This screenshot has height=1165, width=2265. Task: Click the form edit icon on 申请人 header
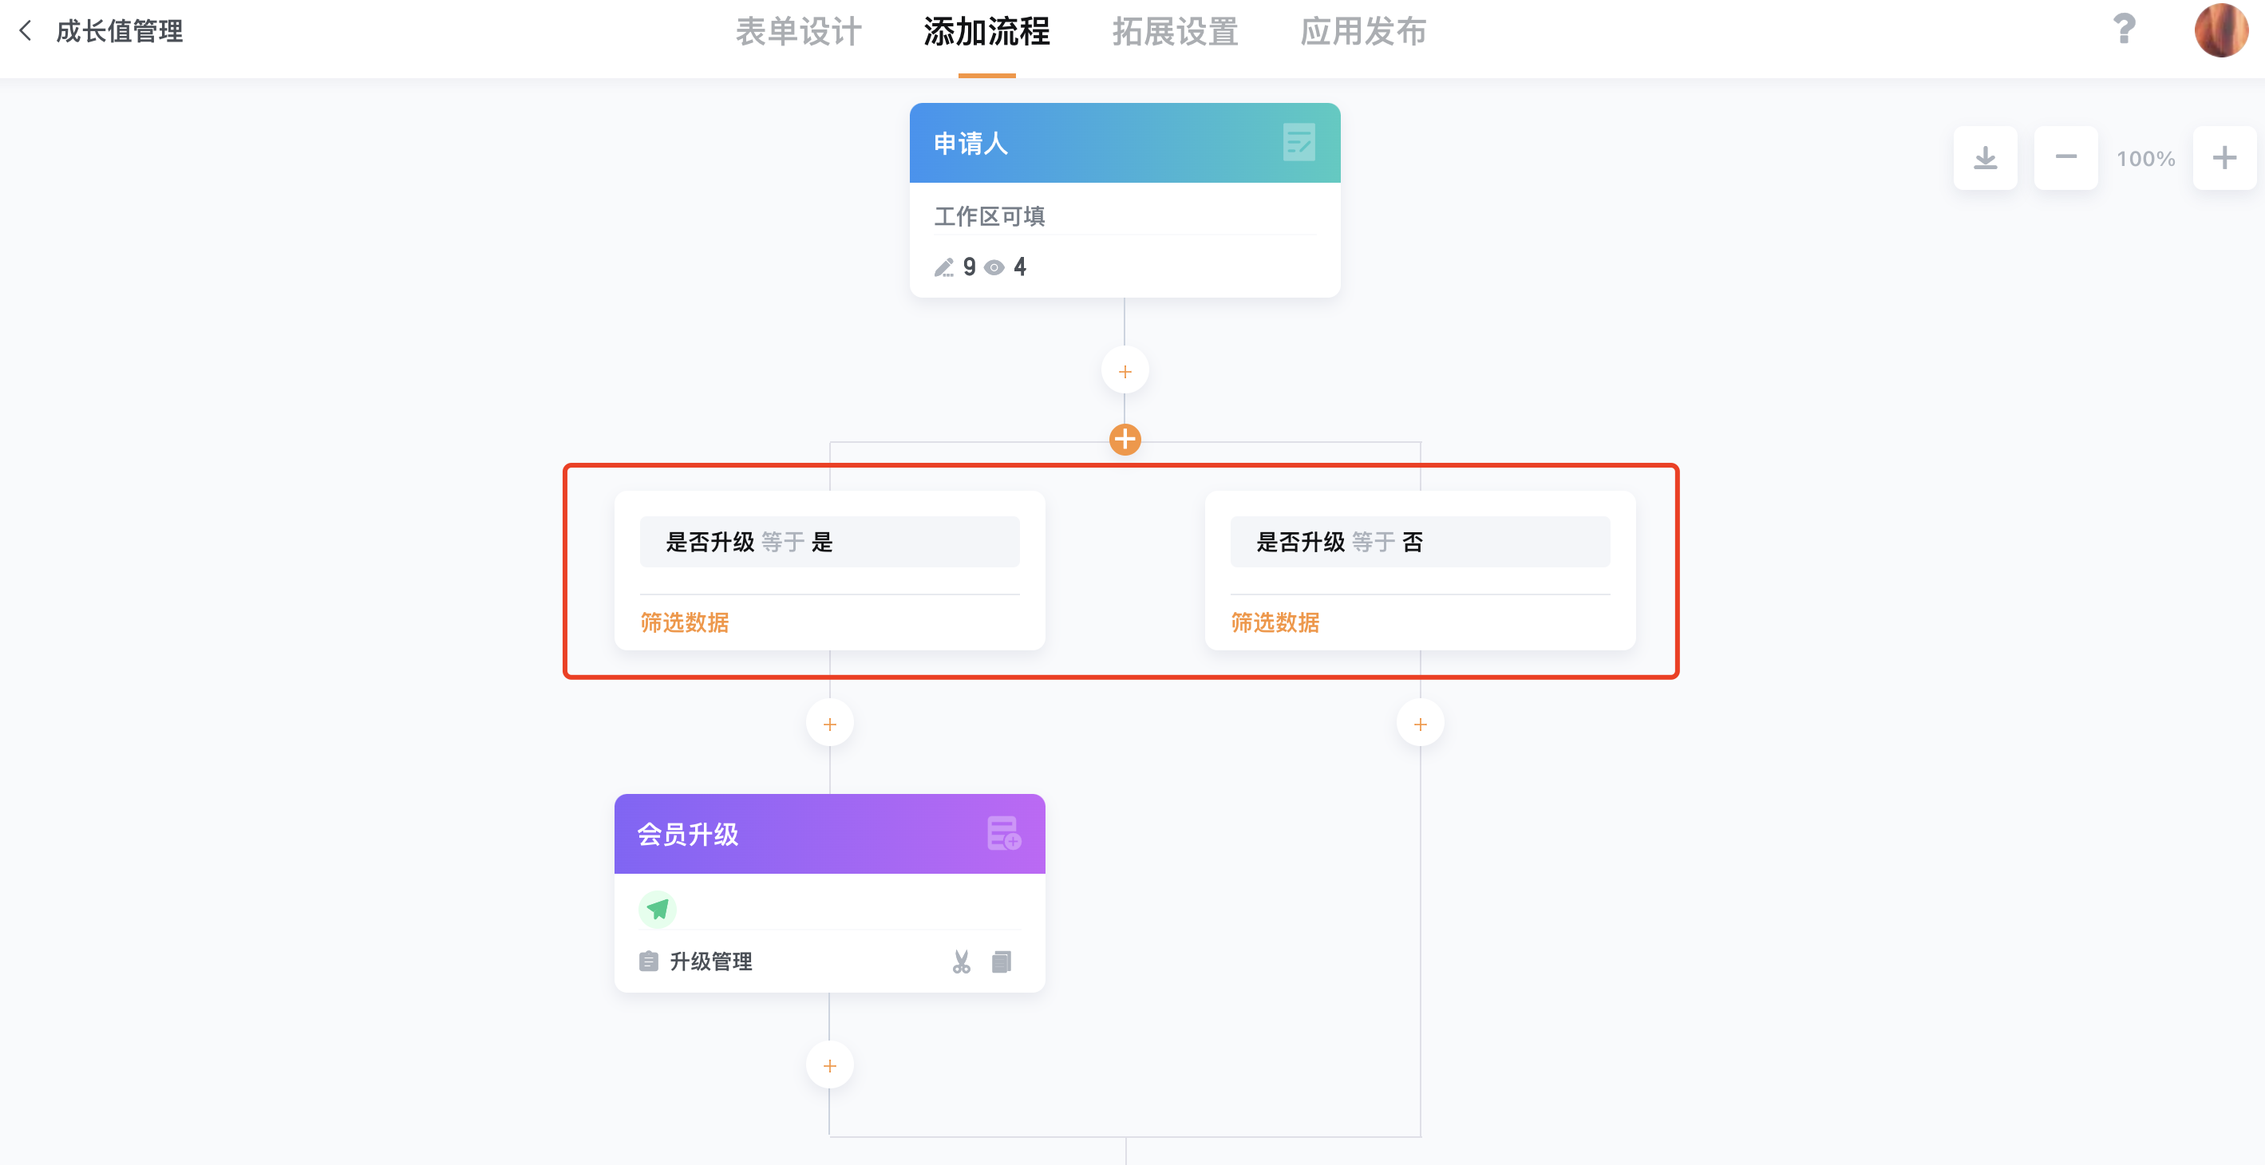coord(1299,143)
